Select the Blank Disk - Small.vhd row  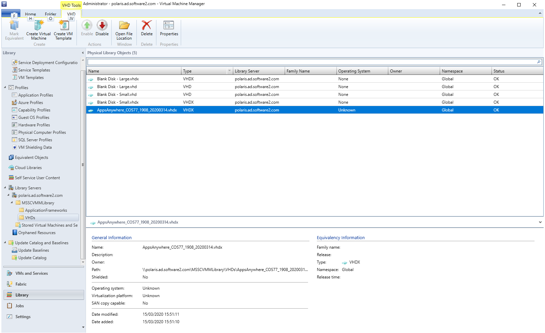117,95
